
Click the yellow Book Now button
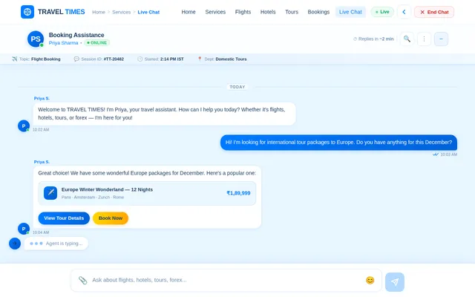pyautogui.click(x=111, y=218)
